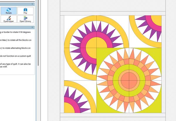This screenshot has width=176, height=121.
Task: Pick the Eyedropper tool
Action: (9, 19)
